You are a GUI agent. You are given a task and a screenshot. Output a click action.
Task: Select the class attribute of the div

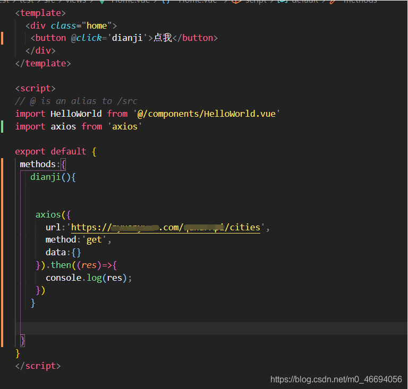(63, 25)
